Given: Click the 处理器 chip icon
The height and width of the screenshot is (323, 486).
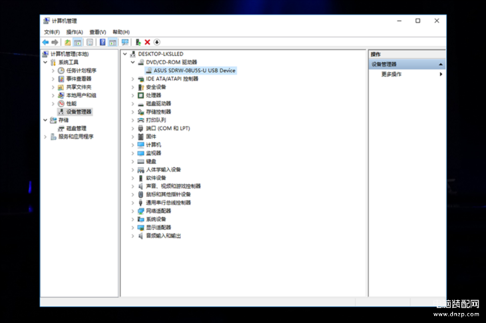Looking at the screenshot, I should coord(140,95).
